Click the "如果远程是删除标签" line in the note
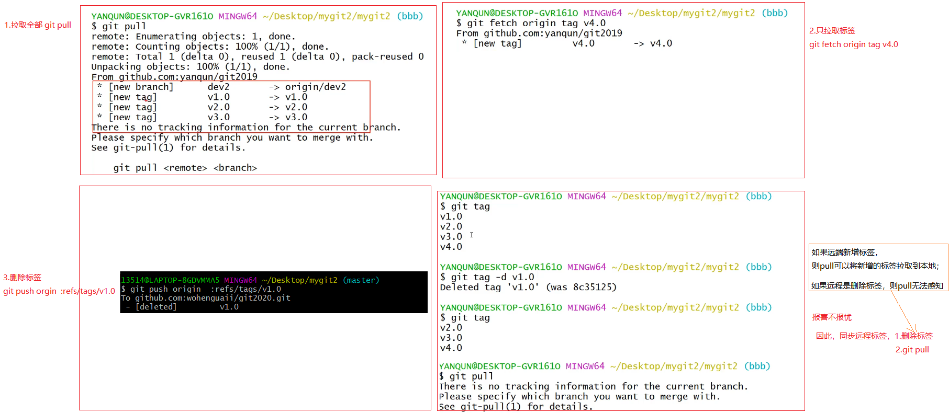 [877, 286]
